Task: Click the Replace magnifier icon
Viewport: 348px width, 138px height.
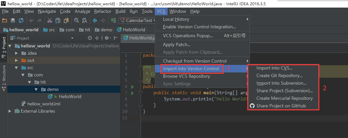Action: point(84,21)
